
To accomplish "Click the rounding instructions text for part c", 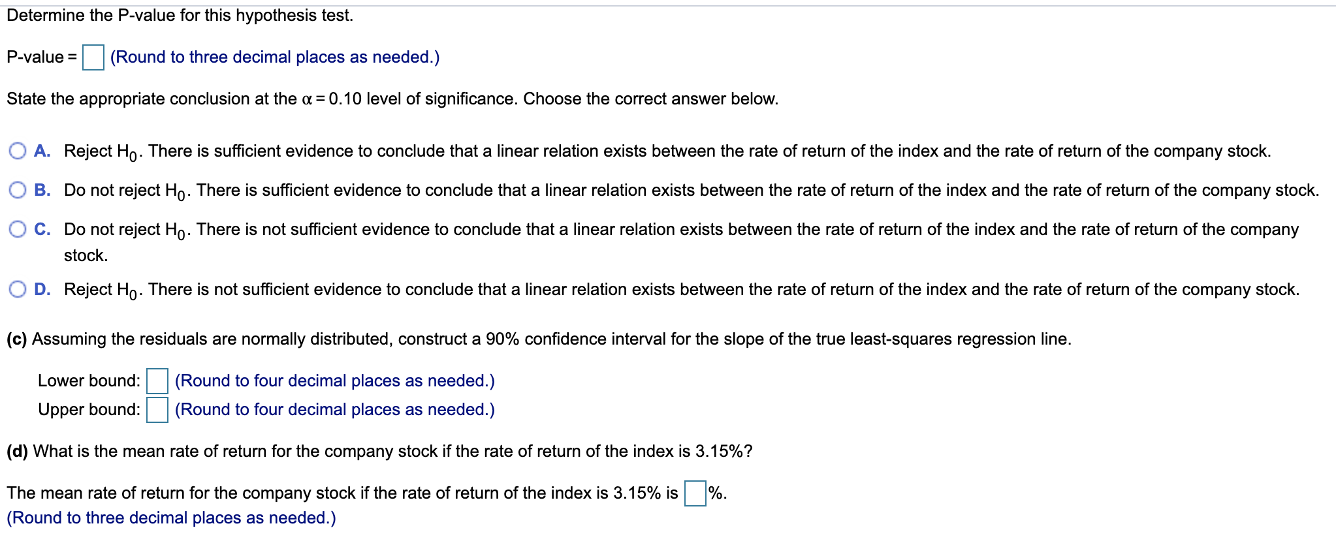I will pyautogui.click(x=334, y=380).
